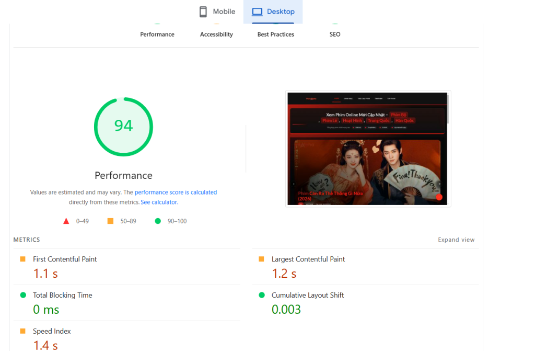Expand the Speed Index metric row
The image size is (535, 351).
click(x=52, y=331)
